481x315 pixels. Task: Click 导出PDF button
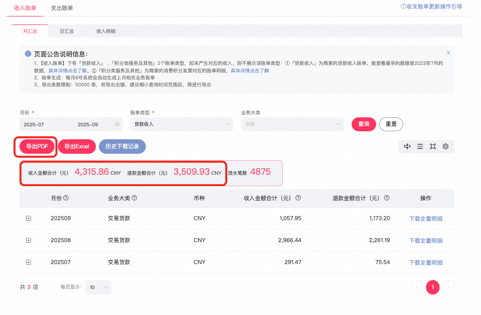click(37, 147)
